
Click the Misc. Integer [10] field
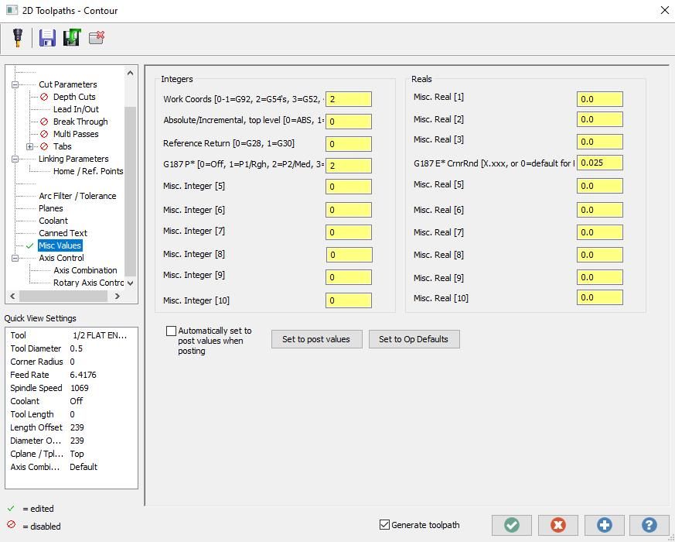349,300
